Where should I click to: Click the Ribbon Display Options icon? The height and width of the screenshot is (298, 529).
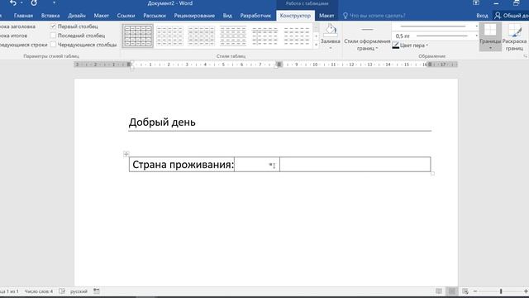click(x=476, y=3)
